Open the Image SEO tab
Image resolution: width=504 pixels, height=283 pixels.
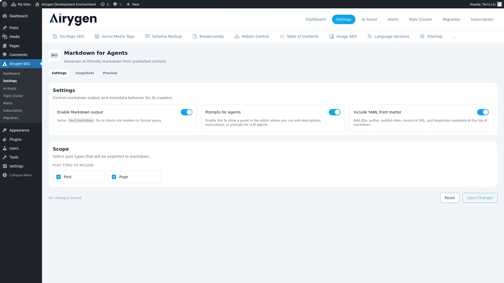(343, 36)
